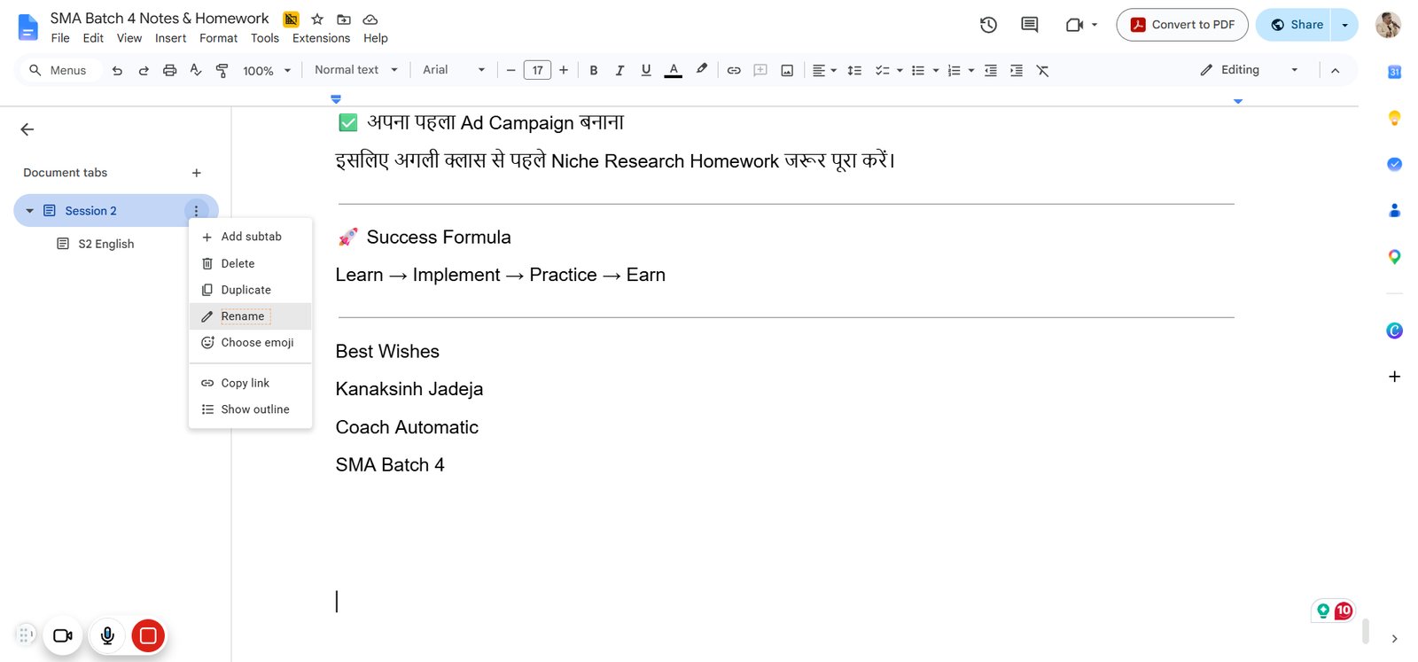Toggle italic formatting
Viewport: 1418px width, 662px height.
(x=619, y=70)
